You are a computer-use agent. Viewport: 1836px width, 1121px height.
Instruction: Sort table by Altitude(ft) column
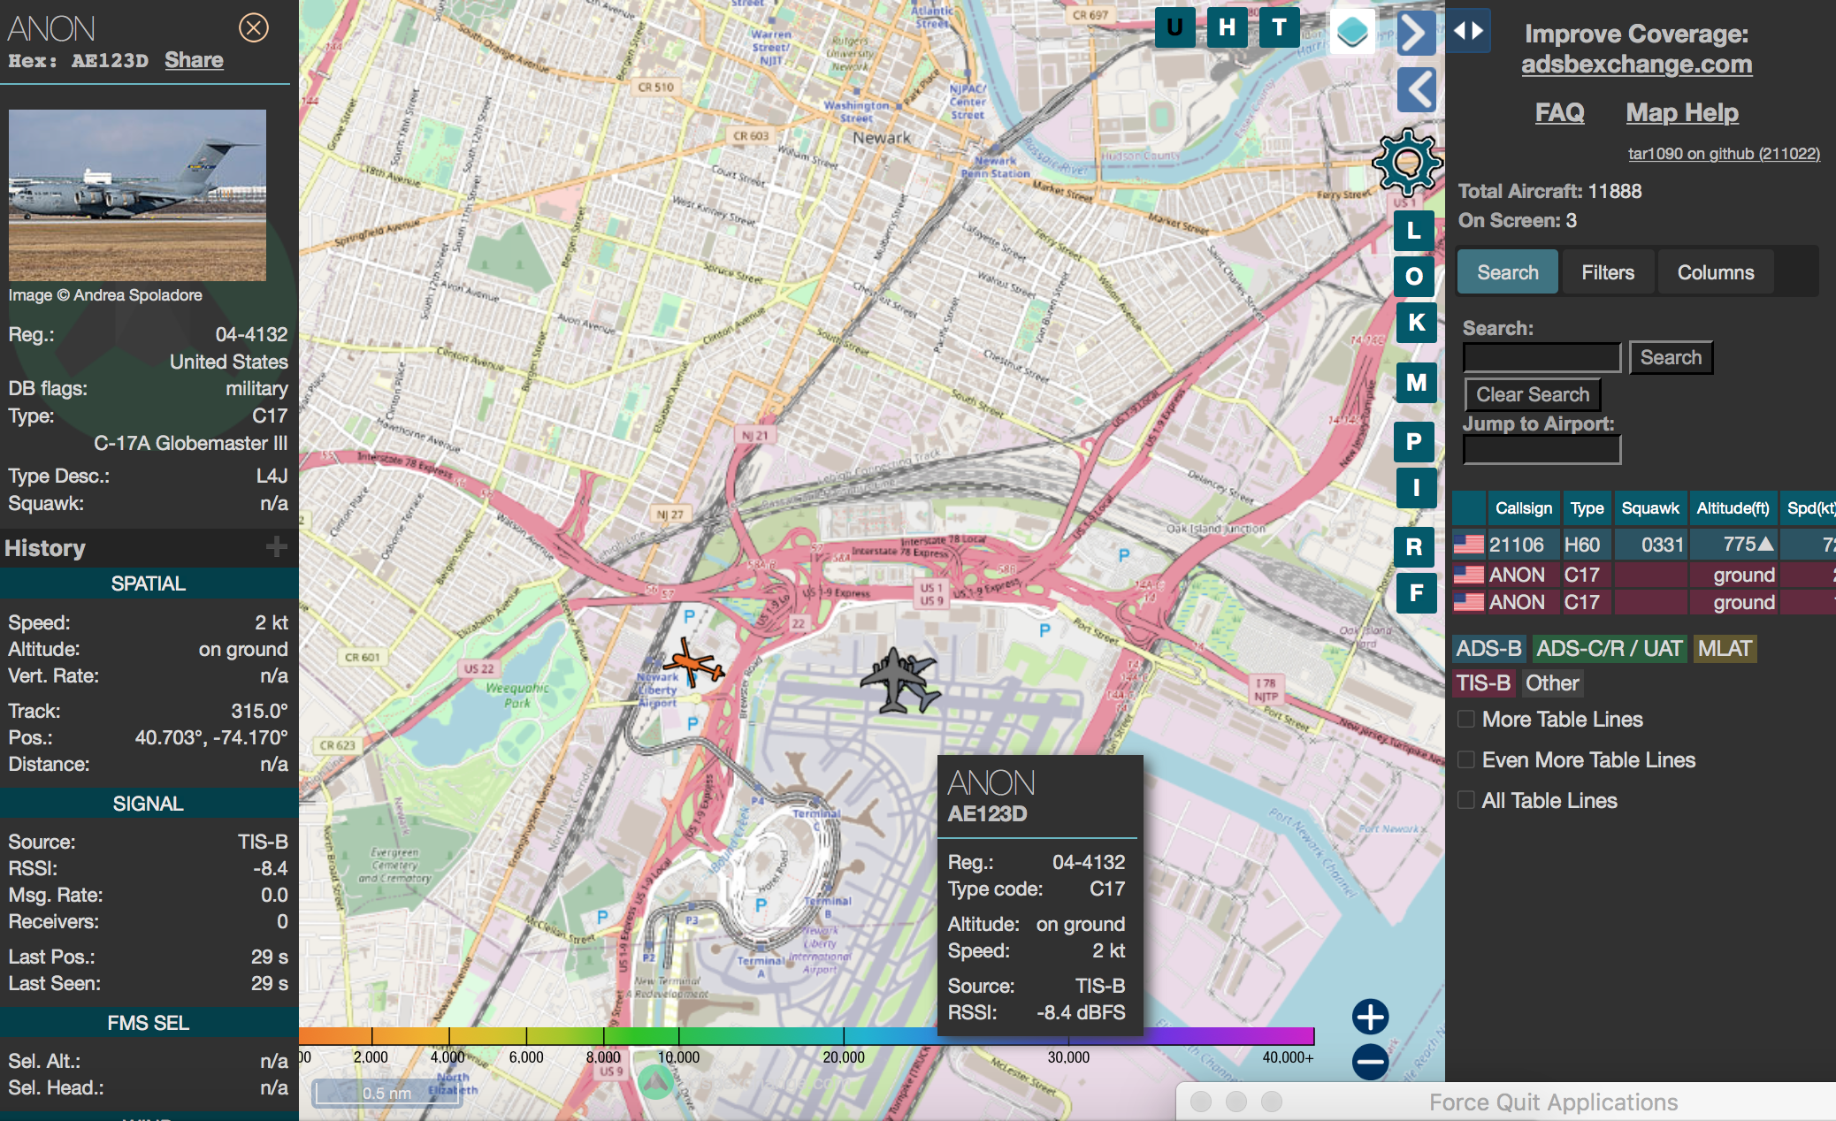(x=1733, y=508)
